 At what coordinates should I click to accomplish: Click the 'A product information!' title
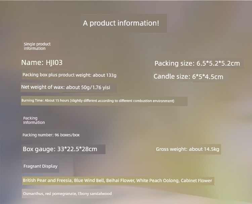[121, 23]
